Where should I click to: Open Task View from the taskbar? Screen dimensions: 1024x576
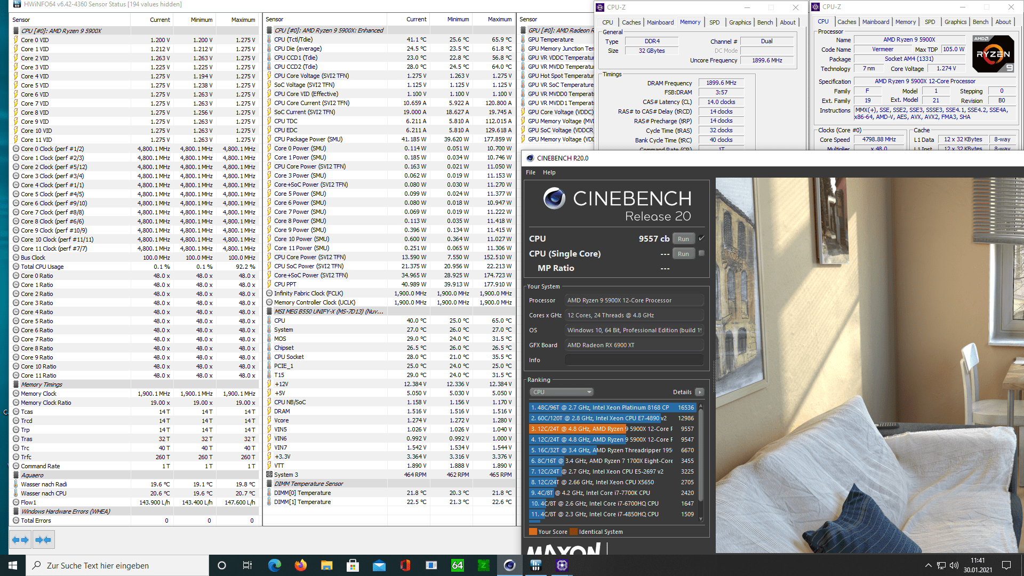(247, 565)
